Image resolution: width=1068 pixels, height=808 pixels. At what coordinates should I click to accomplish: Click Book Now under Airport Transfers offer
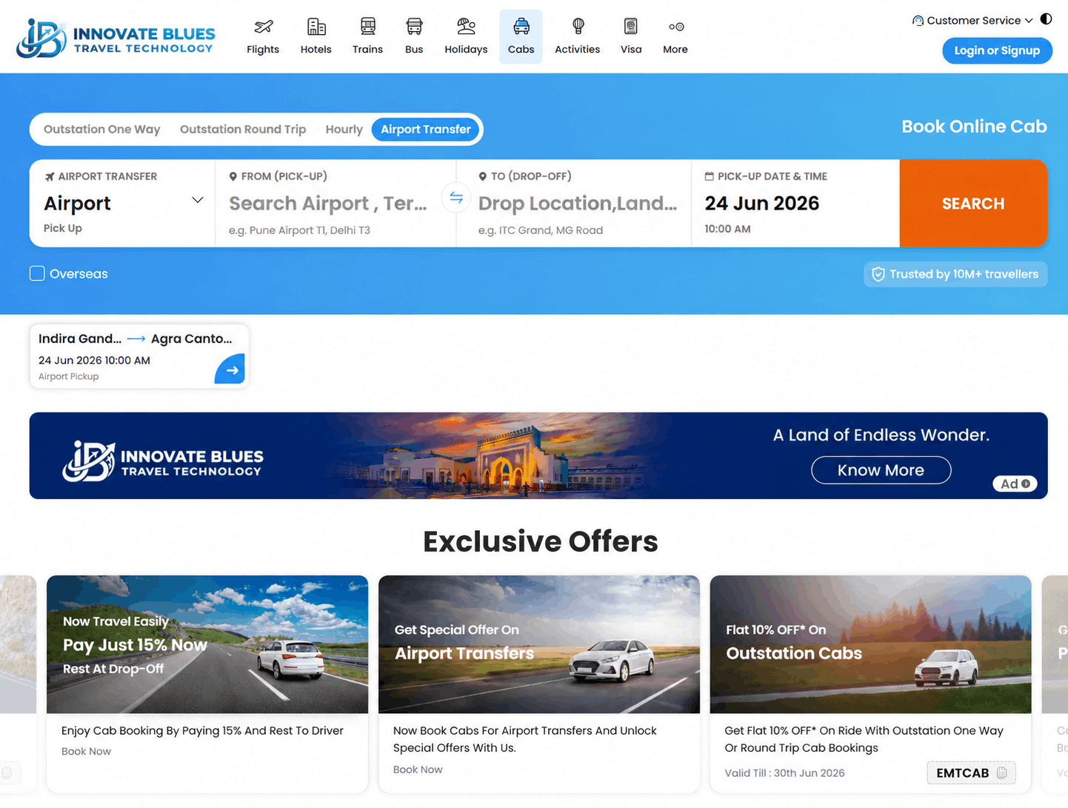pyautogui.click(x=418, y=769)
